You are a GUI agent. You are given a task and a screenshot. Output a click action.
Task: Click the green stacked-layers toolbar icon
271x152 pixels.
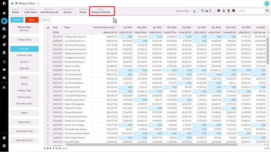195,11
